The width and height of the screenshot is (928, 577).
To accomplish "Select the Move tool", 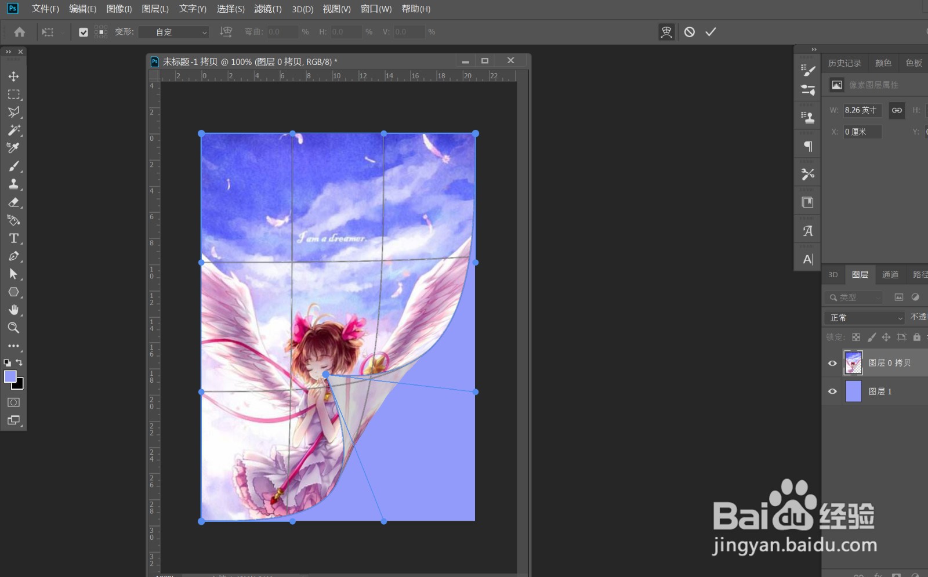I will point(13,76).
